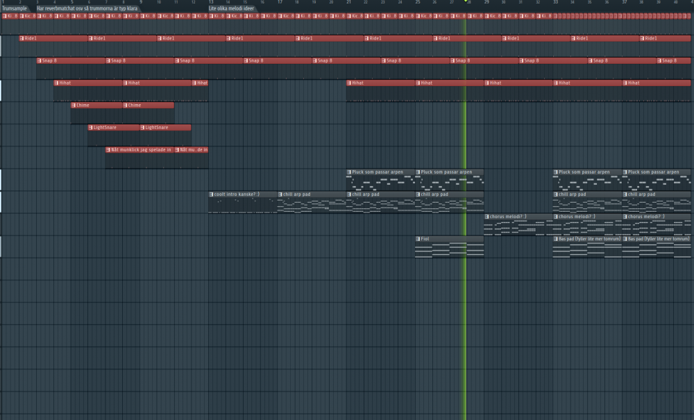This screenshot has width=694, height=420.
Task: Open menu icon of LightSnare clip at bar 9
Action: point(142,128)
